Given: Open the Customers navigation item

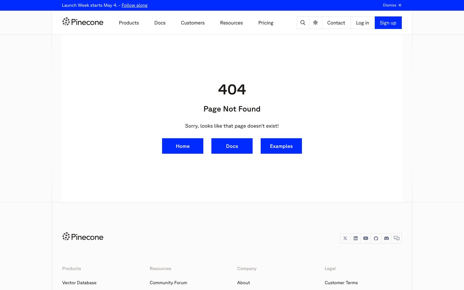Looking at the screenshot, I should coord(193,23).
